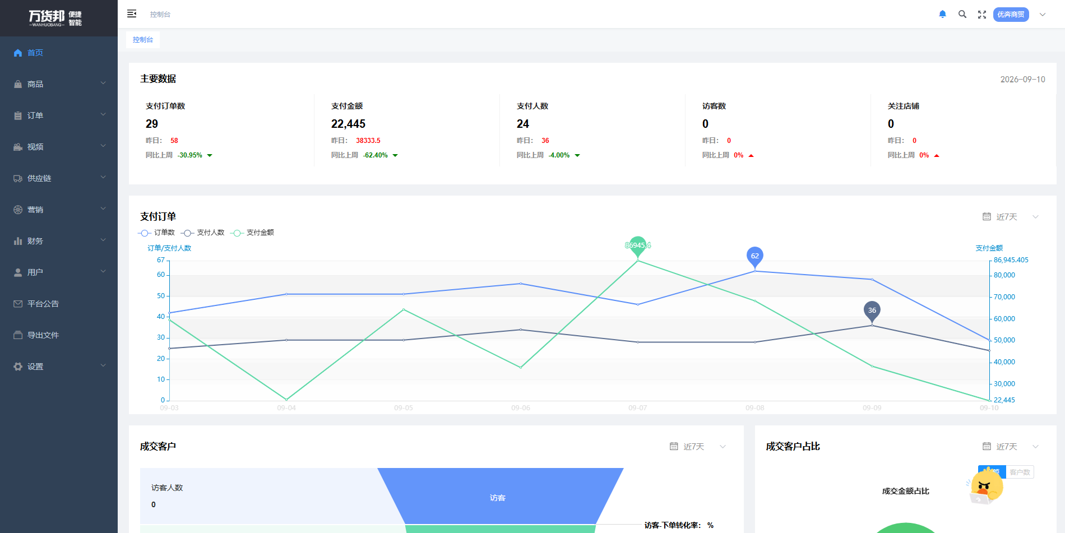This screenshot has width=1065, height=533.
Task: Click the yellow mascot assistant icon
Action: pos(985,486)
